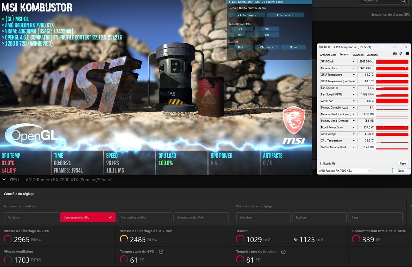Open the AMD Radeon RX 7900 XTX device selector
The image size is (412, 267).
(344, 171)
